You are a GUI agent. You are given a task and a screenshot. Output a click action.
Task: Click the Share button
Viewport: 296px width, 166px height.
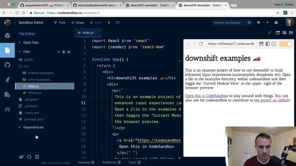pos(78,23)
